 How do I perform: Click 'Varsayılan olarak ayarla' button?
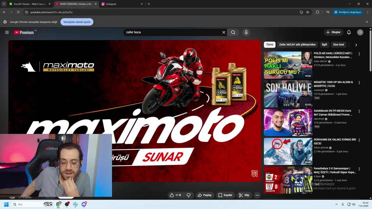pyautogui.click(x=77, y=22)
